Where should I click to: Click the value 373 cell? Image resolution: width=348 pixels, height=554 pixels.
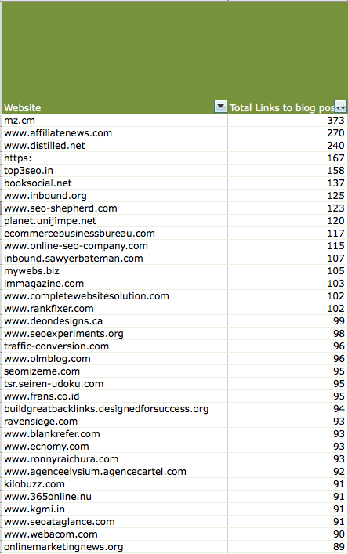coord(288,121)
